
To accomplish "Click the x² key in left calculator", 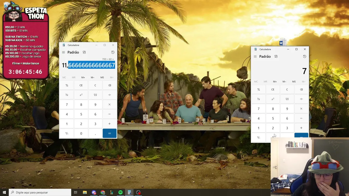I will click(81, 95).
